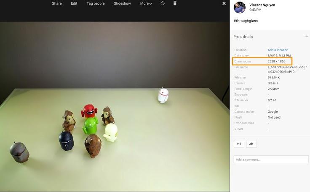Close the photo viewer with the X

(224, 3)
